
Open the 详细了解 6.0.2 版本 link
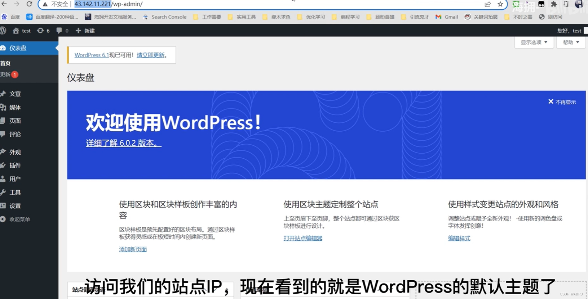click(124, 143)
